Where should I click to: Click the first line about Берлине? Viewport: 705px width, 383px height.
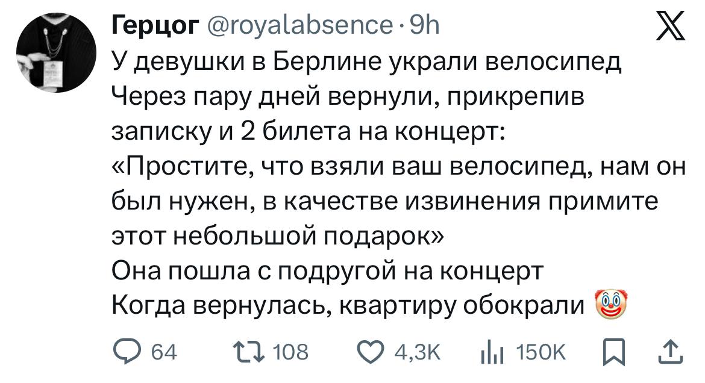(x=368, y=63)
